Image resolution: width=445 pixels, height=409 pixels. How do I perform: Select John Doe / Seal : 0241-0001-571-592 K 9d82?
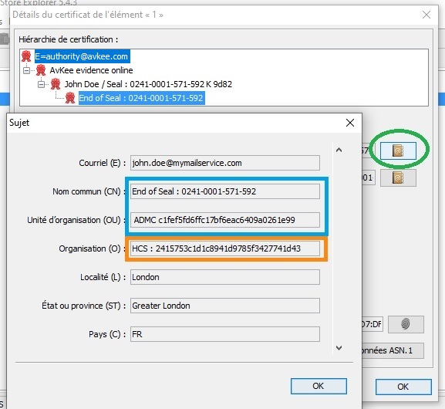pos(148,84)
